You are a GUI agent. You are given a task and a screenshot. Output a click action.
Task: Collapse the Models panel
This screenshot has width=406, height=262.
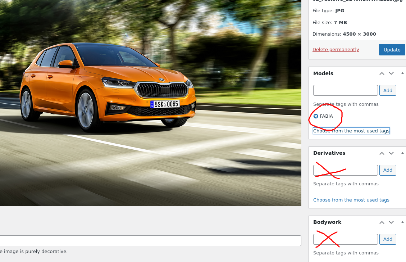tap(402, 73)
